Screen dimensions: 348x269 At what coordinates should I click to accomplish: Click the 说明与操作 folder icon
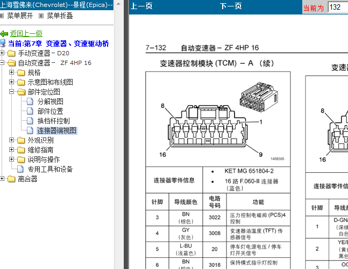[x=21, y=159]
